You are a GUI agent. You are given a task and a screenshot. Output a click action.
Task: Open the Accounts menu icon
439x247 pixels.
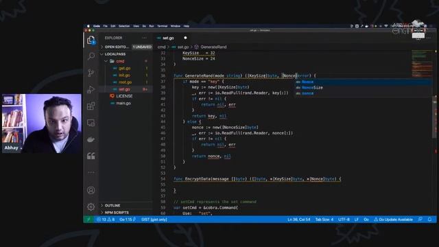91,191
